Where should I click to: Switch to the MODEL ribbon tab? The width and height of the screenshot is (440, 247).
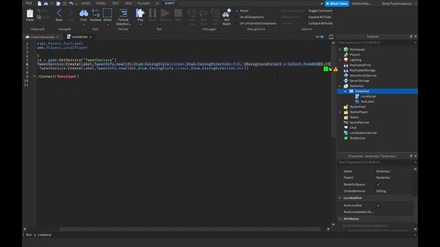pyautogui.click(x=101, y=3)
